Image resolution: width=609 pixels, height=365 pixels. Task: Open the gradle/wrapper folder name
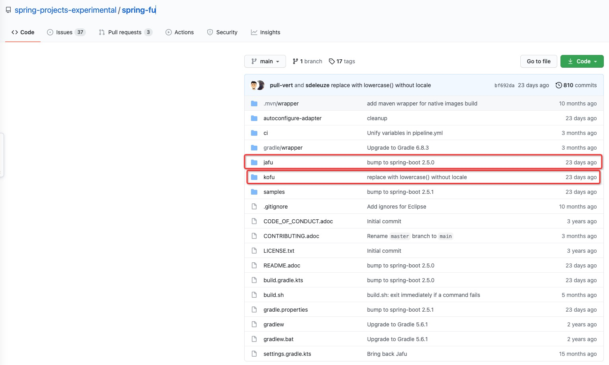coord(283,148)
